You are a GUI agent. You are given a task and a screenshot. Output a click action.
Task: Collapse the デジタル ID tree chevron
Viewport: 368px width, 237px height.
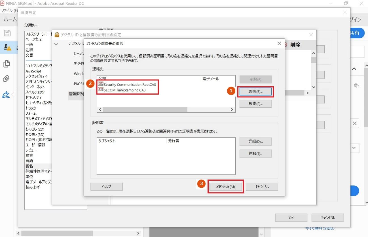[56, 44]
